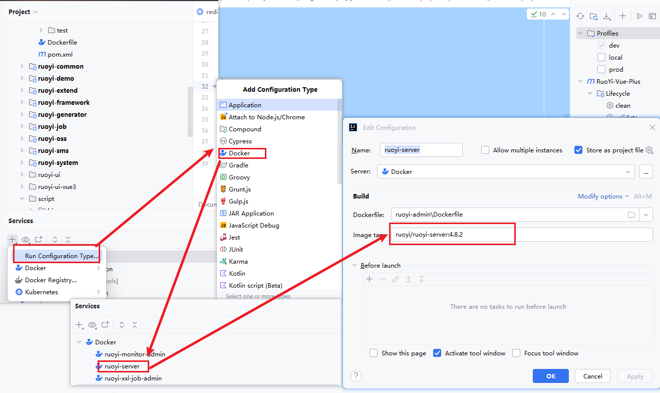Check Show this page option
660x393 pixels.
[x=374, y=353]
